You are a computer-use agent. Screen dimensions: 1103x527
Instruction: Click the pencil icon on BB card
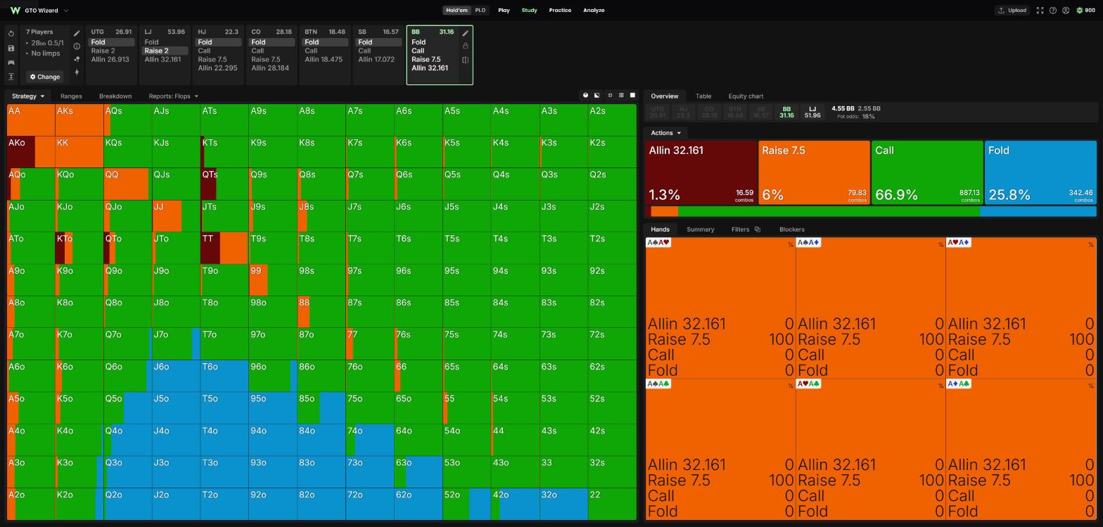coord(465,33)
